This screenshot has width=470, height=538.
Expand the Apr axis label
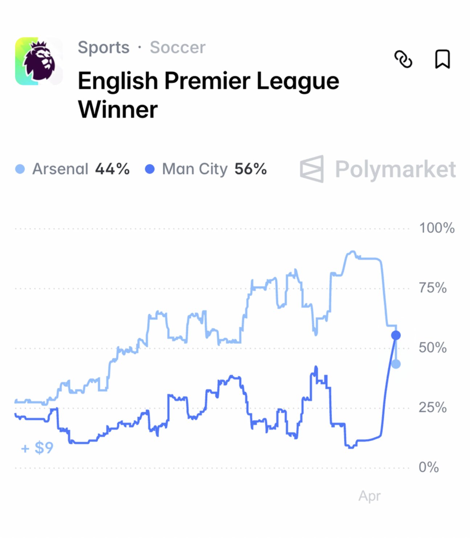pyautogui.click(x=370, y=496)
